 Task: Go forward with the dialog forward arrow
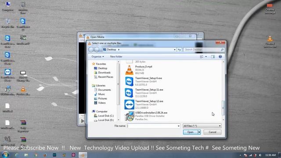pyautogui.click(x=97, y=50)
